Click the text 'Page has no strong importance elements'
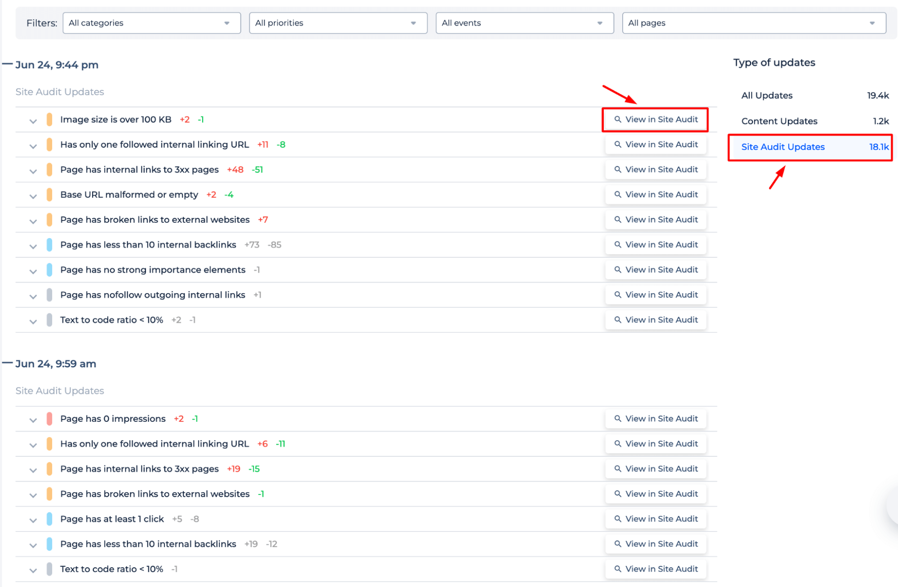Screen dimensions: 898x587 tap(153, 269)
